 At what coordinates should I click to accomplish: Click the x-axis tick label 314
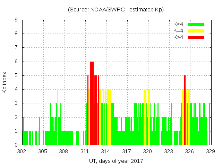pos(106,151)
